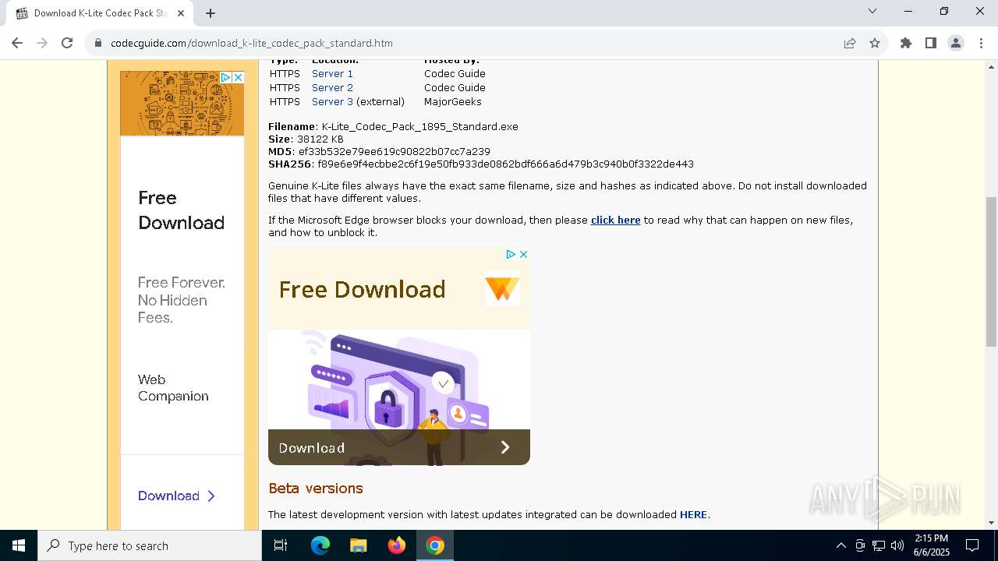Close the Download K-Lite Codec Pack tab
This screenshot has width=998, height=561.
pyautogui.click(x=181, y=13)
